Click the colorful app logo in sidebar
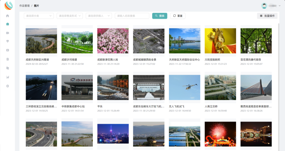 (x=8, y=6)
